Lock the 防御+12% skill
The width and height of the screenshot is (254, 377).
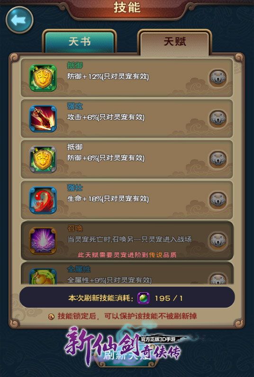click(x=218, y=78)
